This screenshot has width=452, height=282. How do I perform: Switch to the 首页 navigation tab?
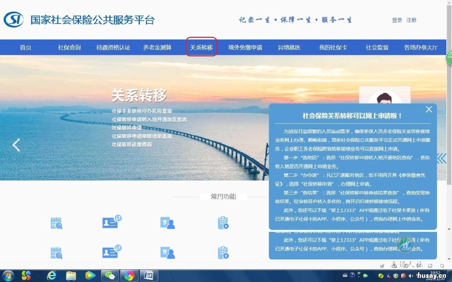tap(25, 47)
